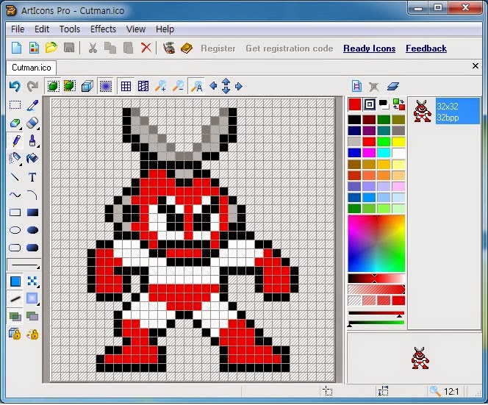Select the filled Ellipse tool
The height and width of the screenshot is (405, 488).
pos(32,230)
